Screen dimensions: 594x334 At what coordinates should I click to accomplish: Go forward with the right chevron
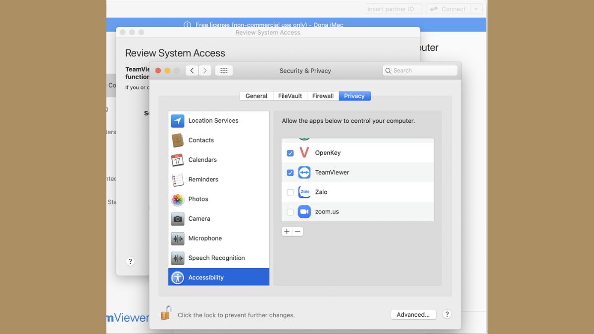pyautogui.click(x=205, y=71)
